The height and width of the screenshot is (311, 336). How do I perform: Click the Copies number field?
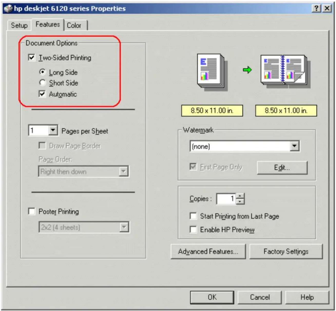(226, 199)
